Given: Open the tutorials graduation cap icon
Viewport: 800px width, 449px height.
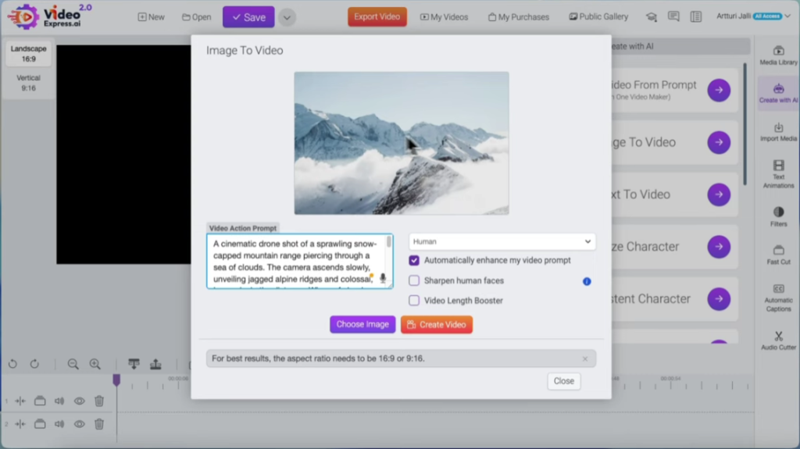Looking at the screenshot, I should pos(652,17).
